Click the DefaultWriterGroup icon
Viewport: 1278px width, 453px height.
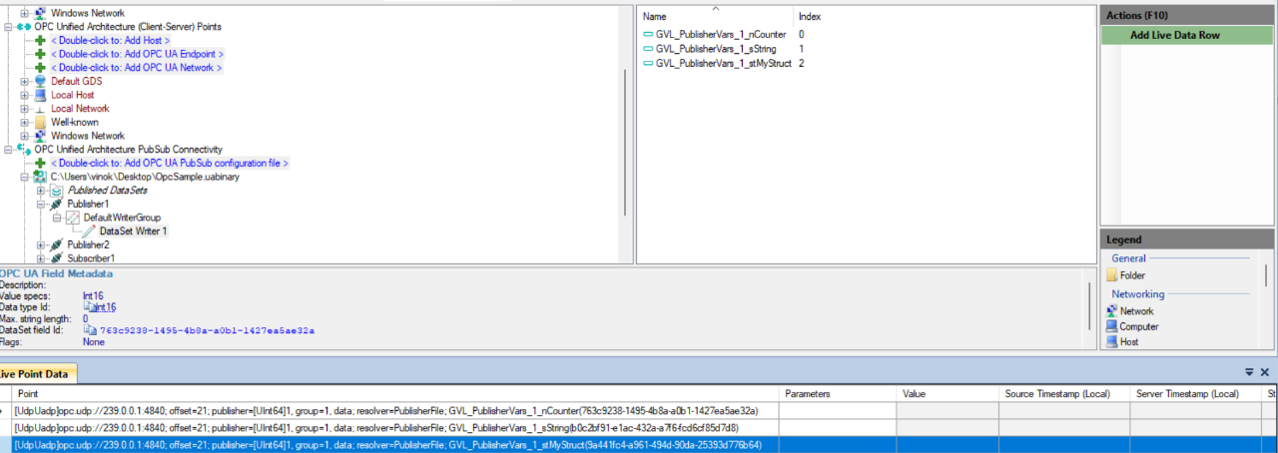click(x=72, y=217)
